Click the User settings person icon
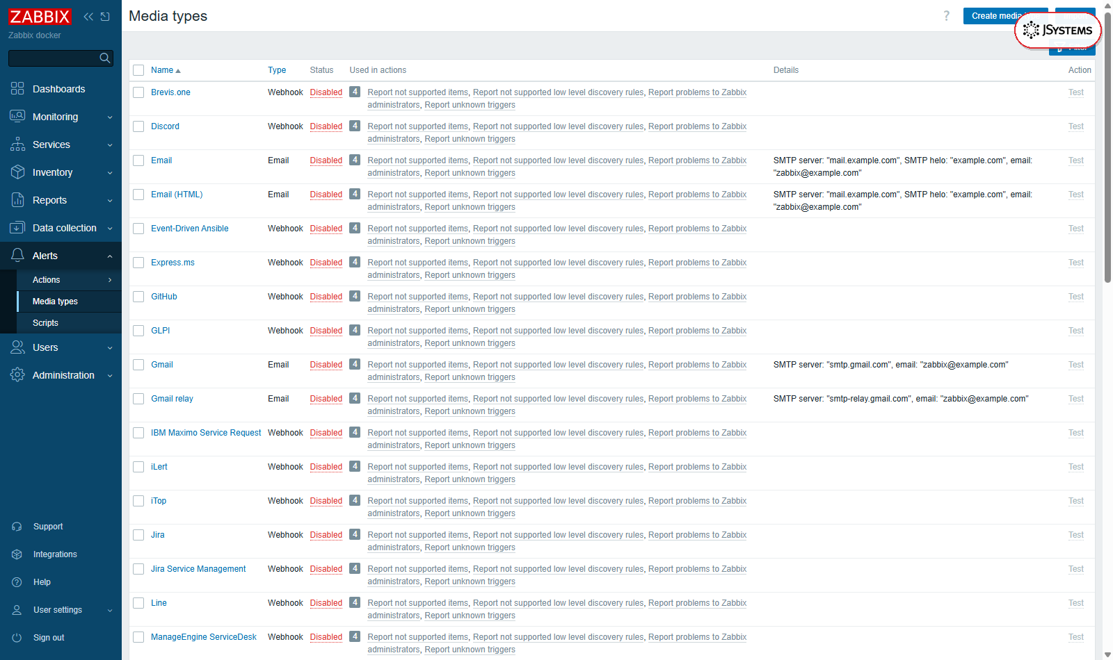 (17, 610)
